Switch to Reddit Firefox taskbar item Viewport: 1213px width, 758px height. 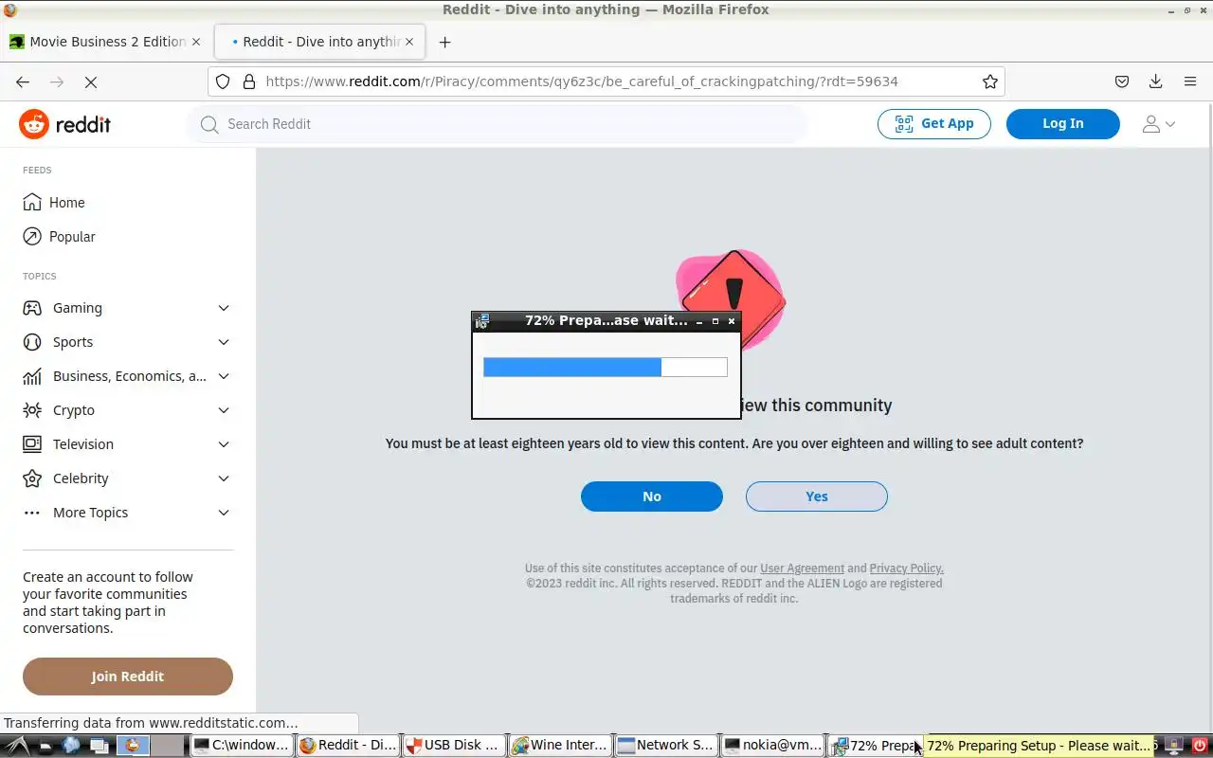tap(348, 746)
